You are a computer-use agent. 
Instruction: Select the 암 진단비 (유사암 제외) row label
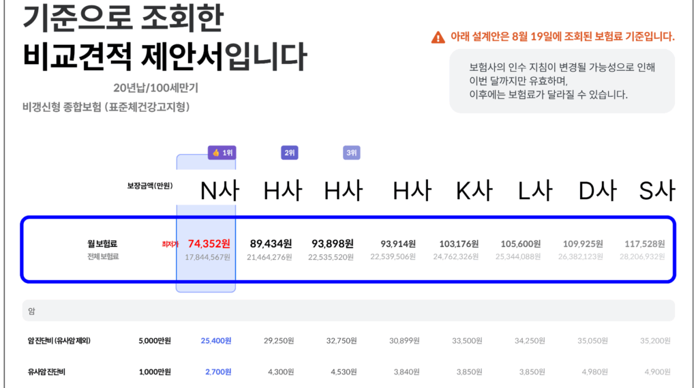pyautogui.click(x=59, y=340)
